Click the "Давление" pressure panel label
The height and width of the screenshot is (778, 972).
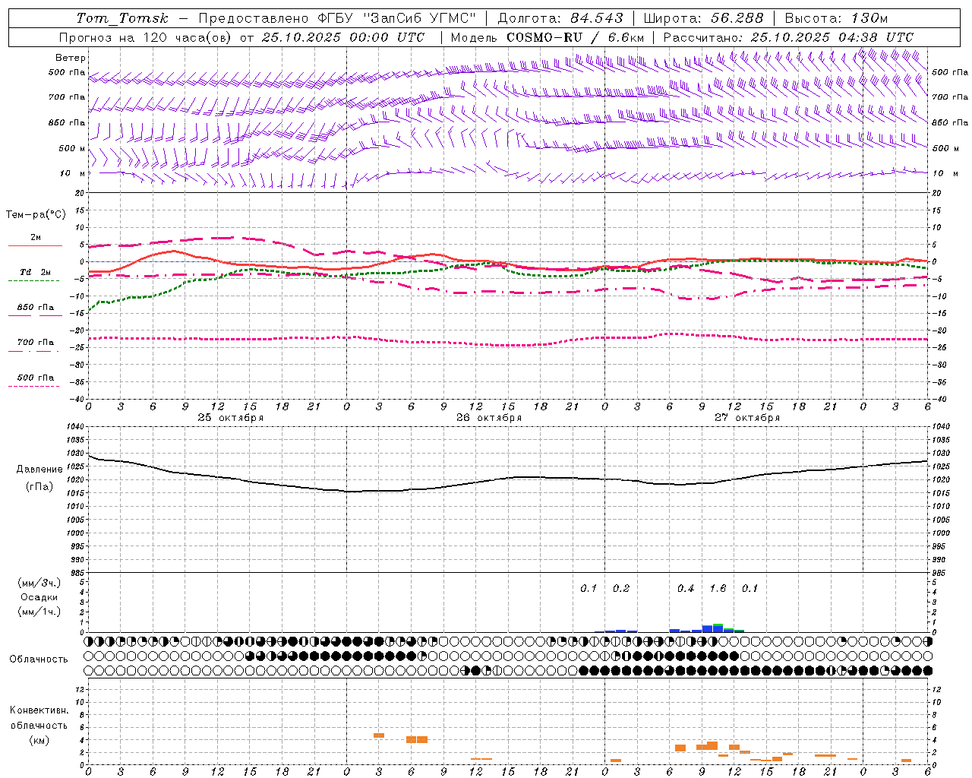(39, 470)
